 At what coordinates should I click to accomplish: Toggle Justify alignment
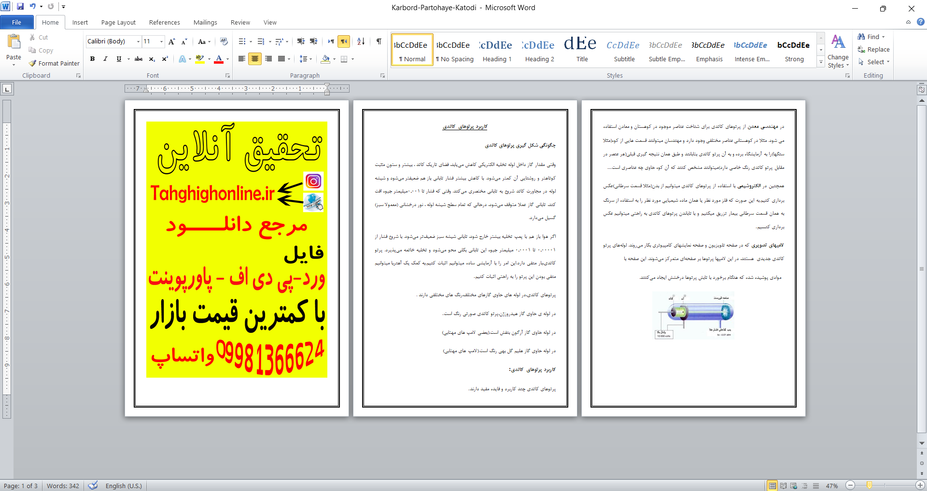[x=281, y=59]
